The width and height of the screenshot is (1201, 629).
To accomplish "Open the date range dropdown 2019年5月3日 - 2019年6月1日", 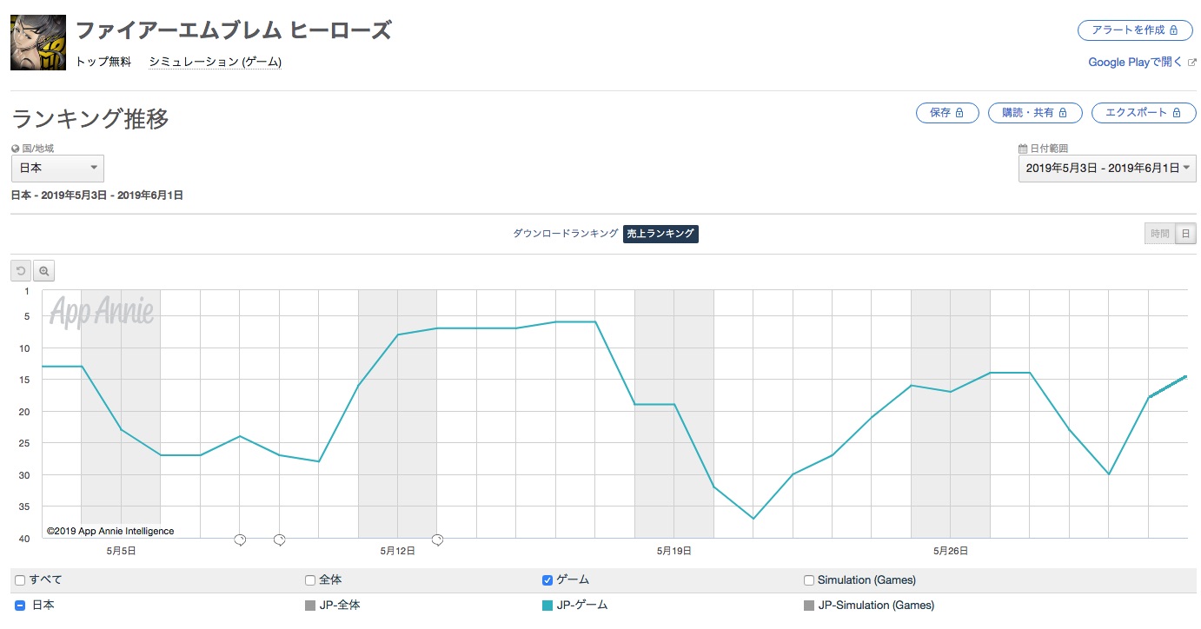I will [1107, 168].
